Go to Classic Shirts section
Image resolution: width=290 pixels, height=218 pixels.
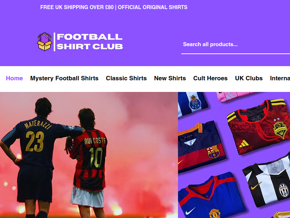pyautogui.click(x=126, y=78)
